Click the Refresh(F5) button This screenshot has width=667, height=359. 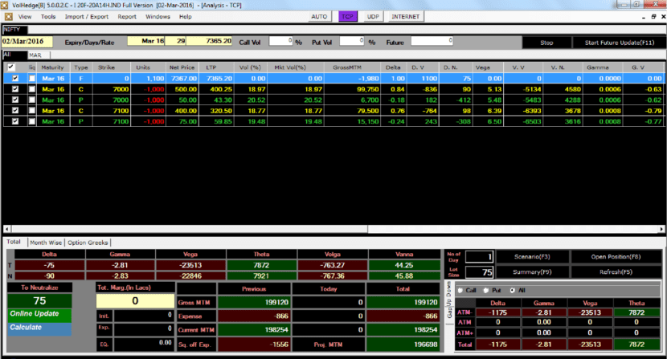pyautogui.click(x=616, y=271)
